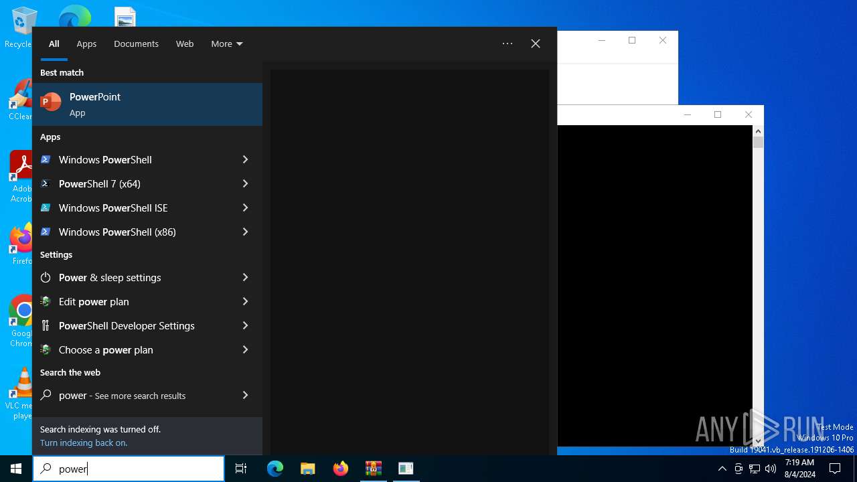
Task: Open volume control tray icon
Action: coord(771,469)
